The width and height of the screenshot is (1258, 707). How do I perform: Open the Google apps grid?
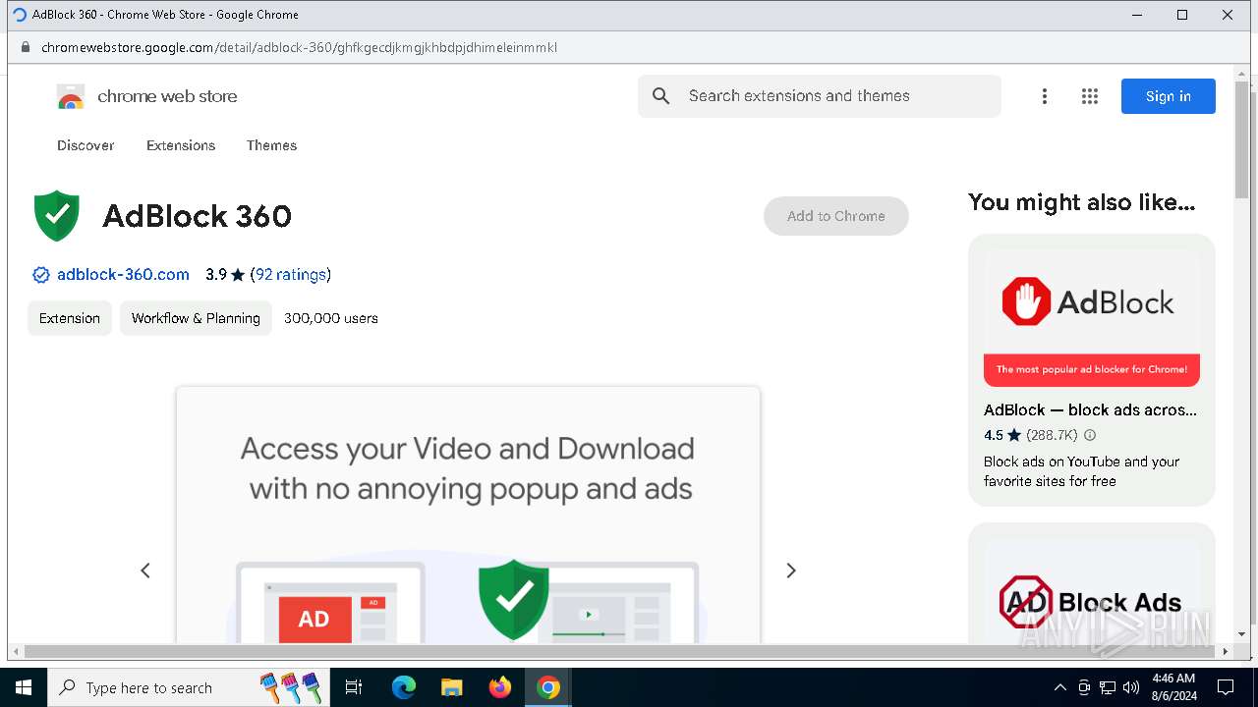(x=1090, y=96)
